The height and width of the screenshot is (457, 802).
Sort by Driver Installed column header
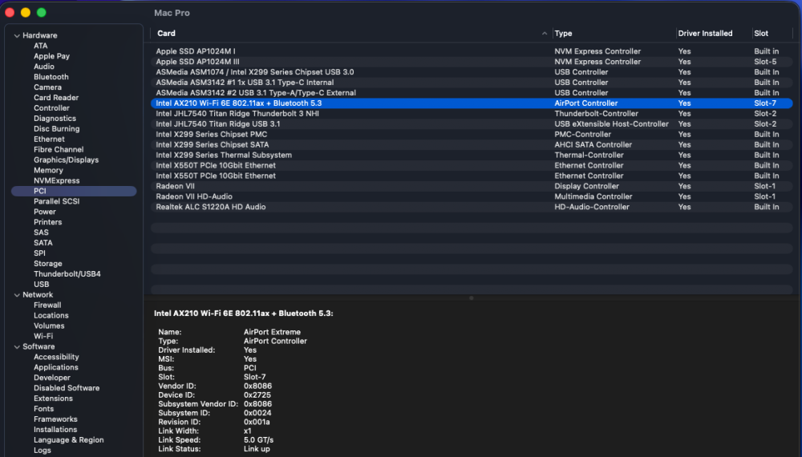point(705,33)
